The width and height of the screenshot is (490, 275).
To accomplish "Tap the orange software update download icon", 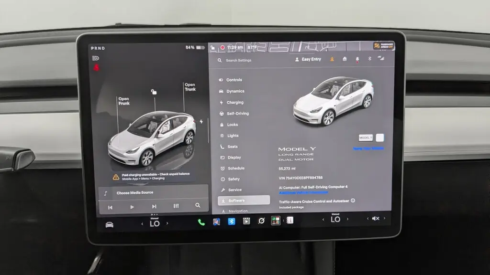I will click(332, 59).
